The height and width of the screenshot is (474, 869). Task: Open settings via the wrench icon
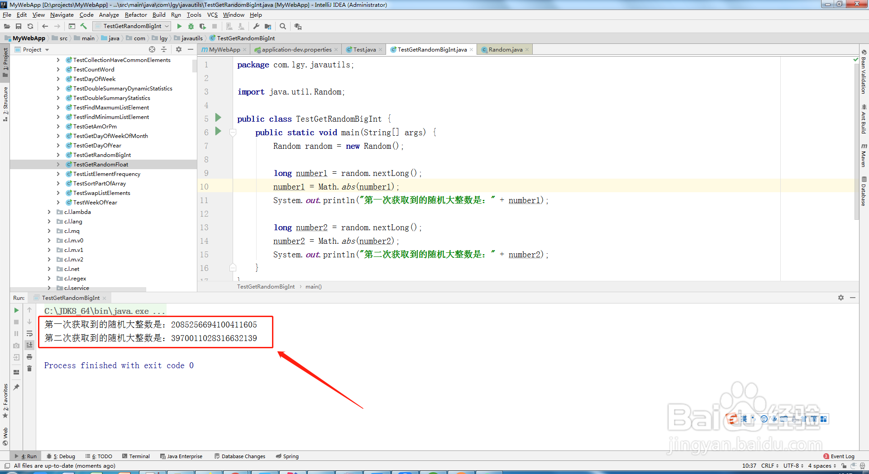pos(256,26)
